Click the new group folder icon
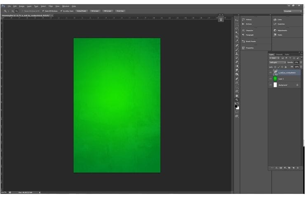305x203 pixels. pos(289,168)
